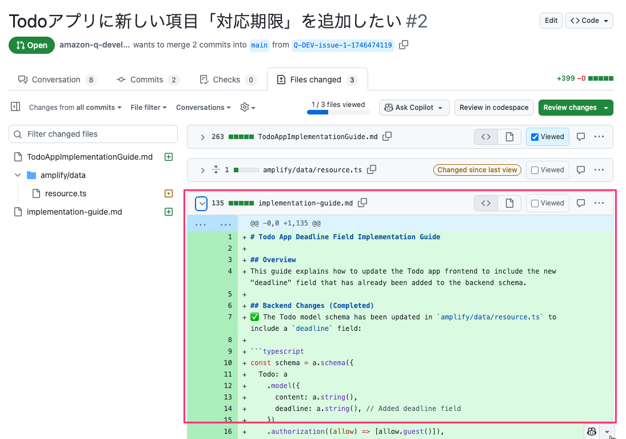The height and width of the screenshot is (439, 626).
Task: Open the Conversations dropdown
Action: [203, 107]
